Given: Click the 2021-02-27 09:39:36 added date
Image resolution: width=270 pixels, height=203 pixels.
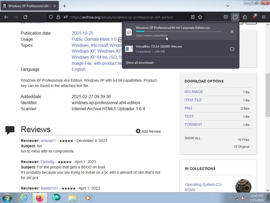Looking at the screenshot, I should 91,97.
